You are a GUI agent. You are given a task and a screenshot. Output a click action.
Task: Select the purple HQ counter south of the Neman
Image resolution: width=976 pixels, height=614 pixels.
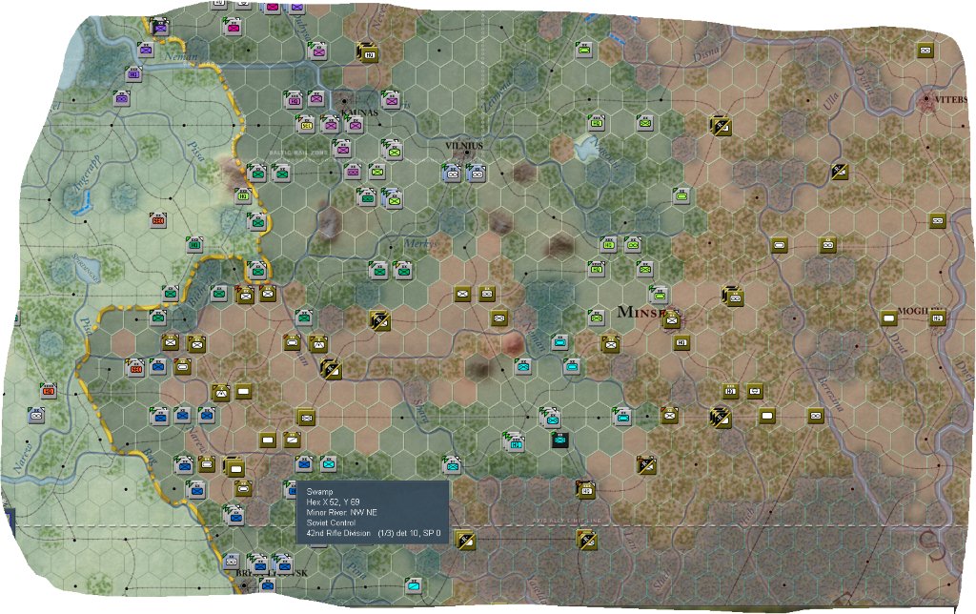coord(133,74)
